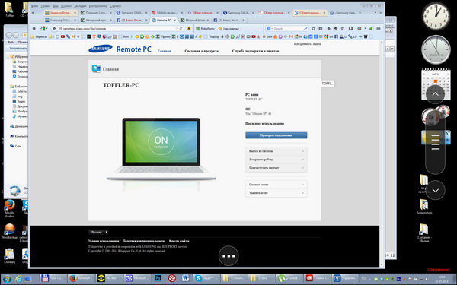Expand the Русский language dropdown in footer
The width and height of the screenshot is (457, 285).
(98, 232)
